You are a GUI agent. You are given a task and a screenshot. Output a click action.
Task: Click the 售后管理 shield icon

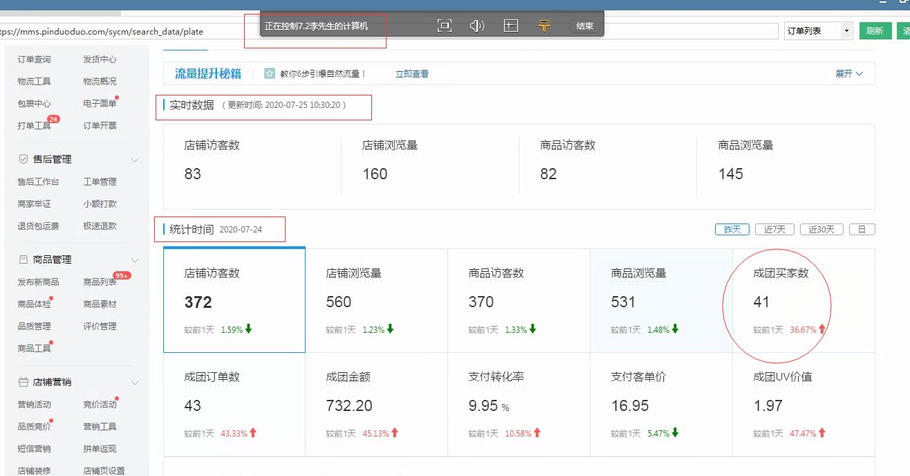coord(24,159)
